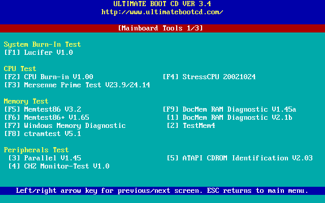This screenshot has width=325, height=203.
Task: Click the CPU Test heading
Action: (x=20, y=69)
